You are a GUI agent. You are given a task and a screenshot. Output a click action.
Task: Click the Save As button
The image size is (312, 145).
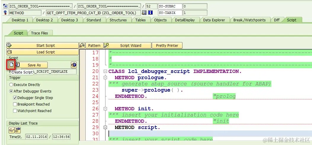pos(34,65)
